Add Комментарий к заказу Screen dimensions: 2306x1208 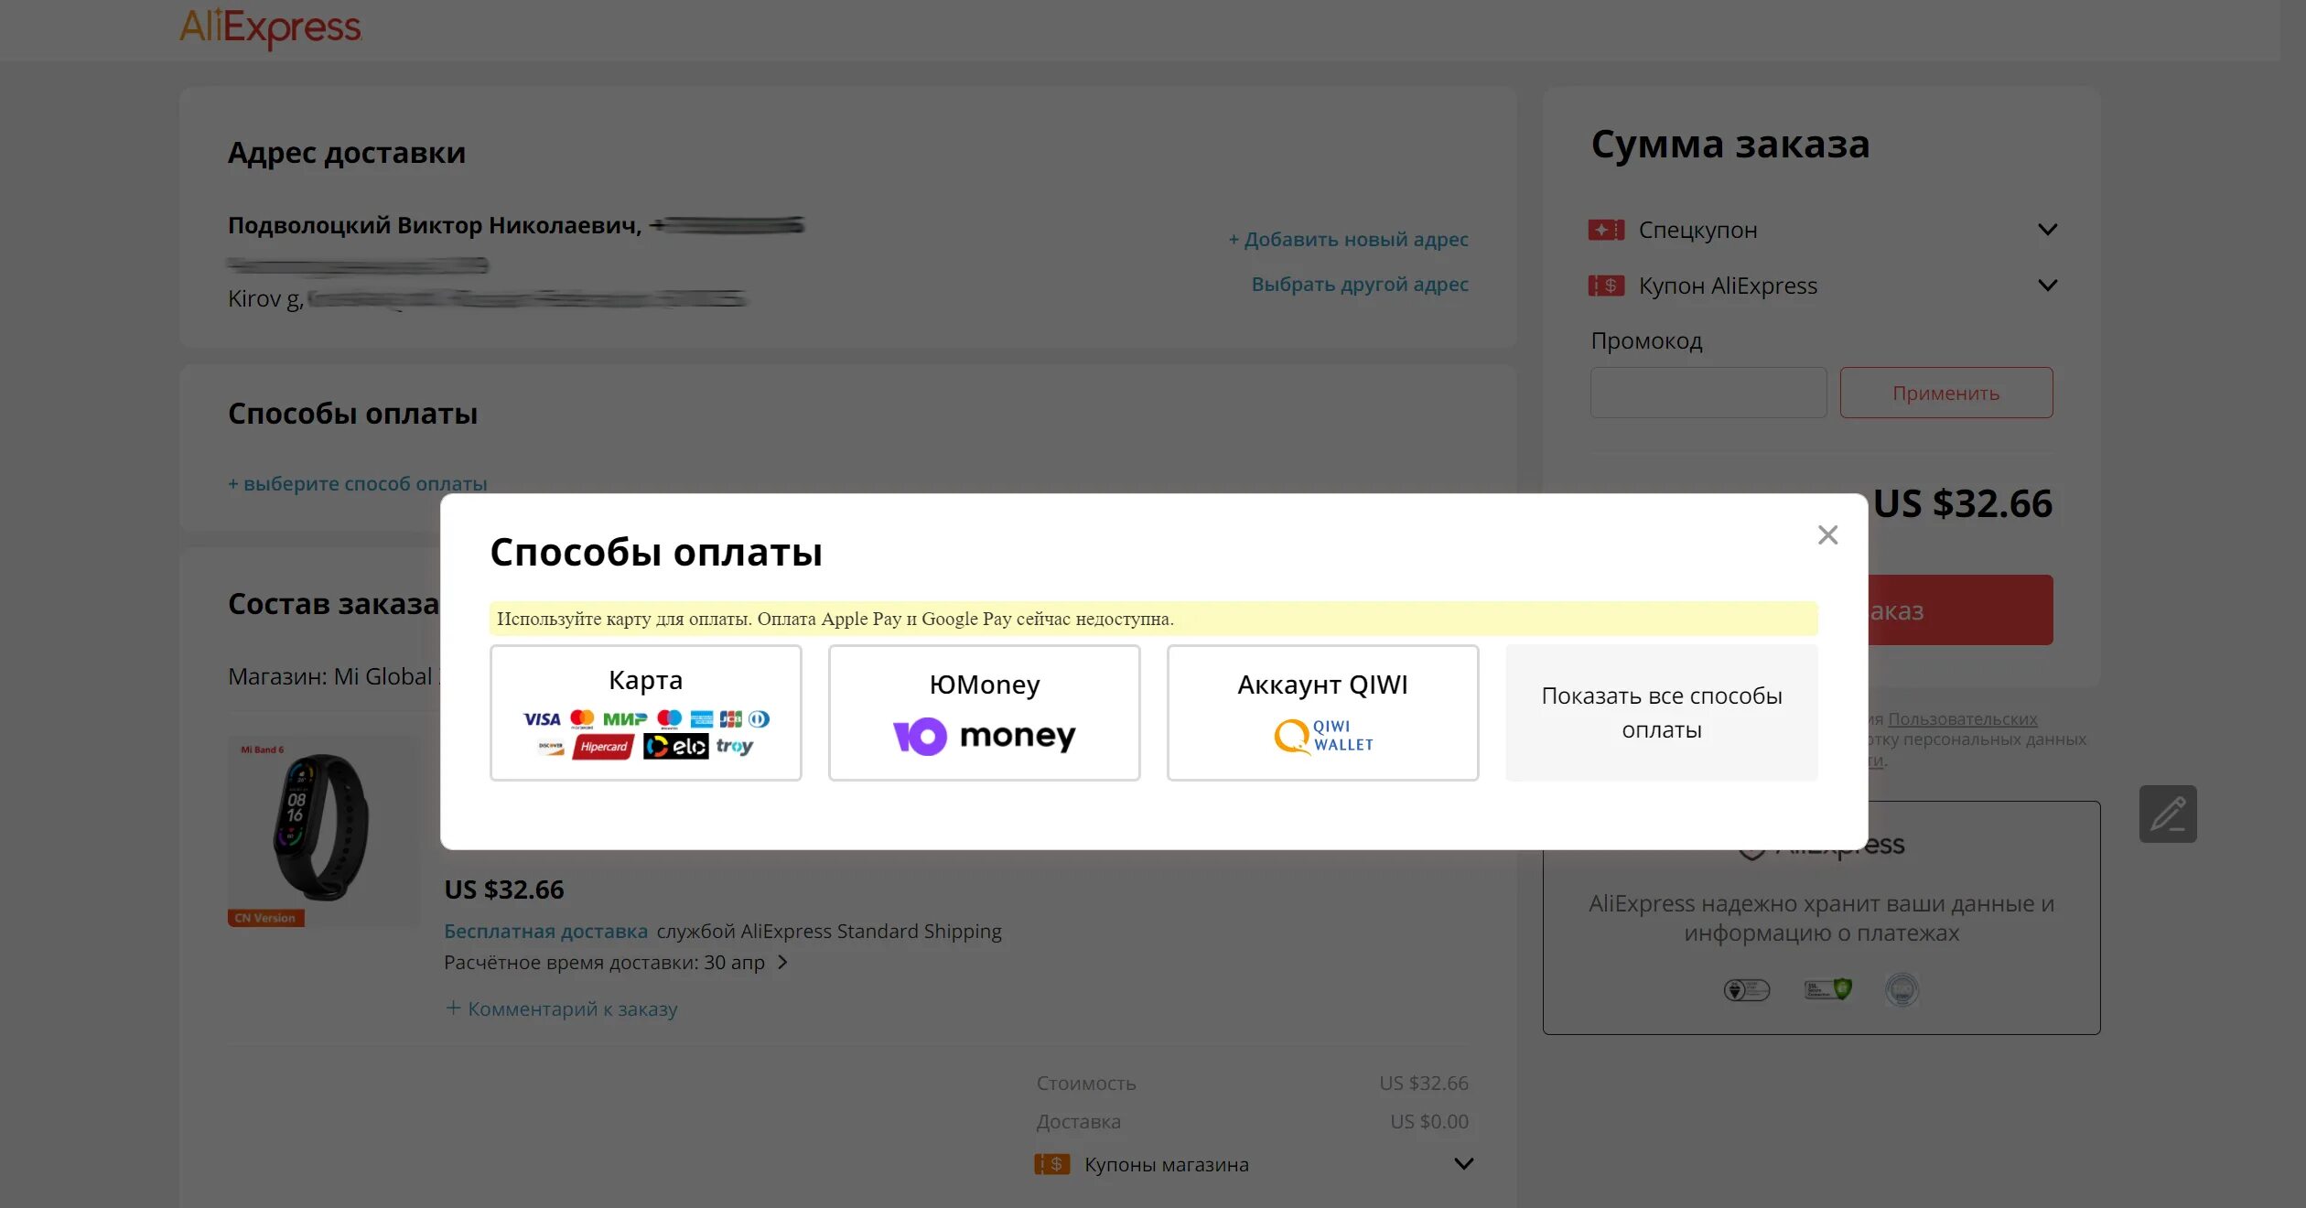[x=561, y=1008]
